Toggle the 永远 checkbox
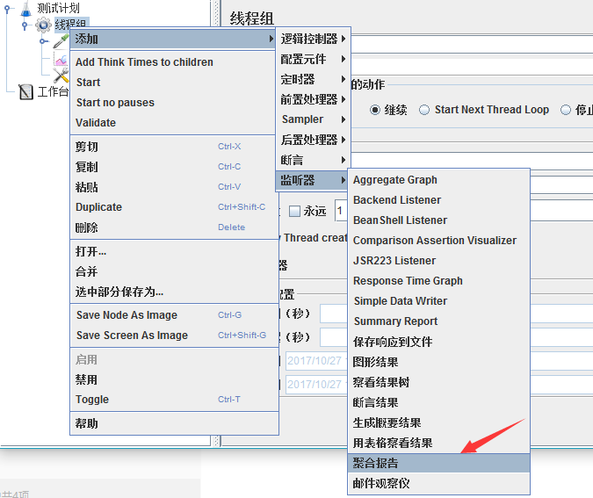 click(x=294, y=211)
